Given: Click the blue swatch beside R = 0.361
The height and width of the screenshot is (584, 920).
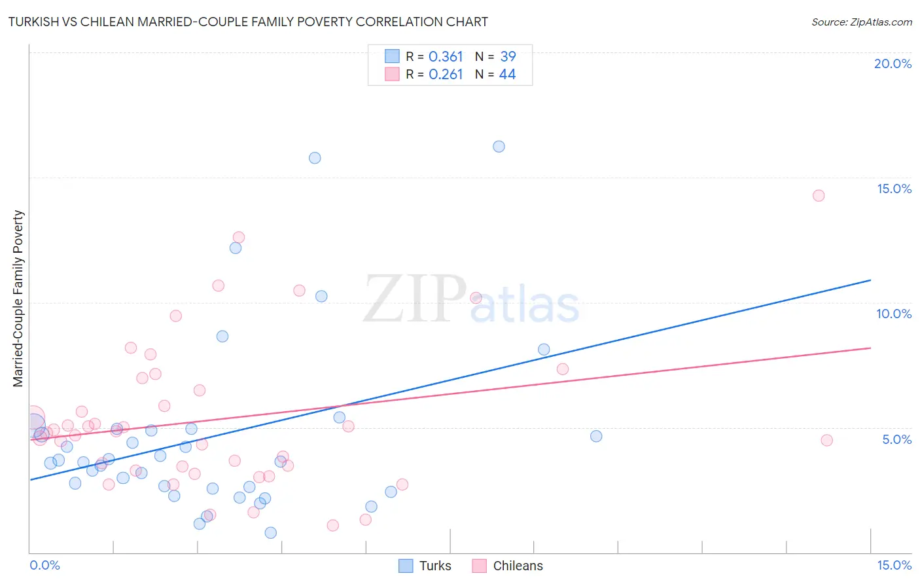Looking at the screenshot, I should (392, 56).
